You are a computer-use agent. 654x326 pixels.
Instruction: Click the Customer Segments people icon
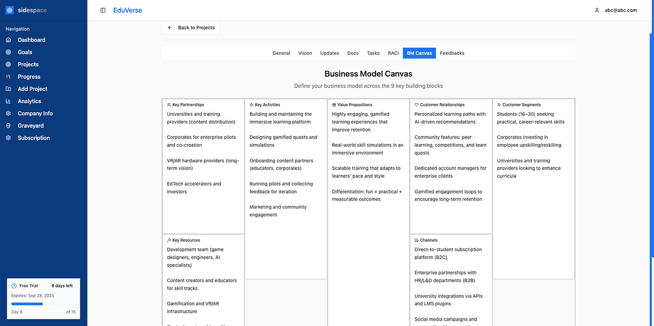(499, 105)
